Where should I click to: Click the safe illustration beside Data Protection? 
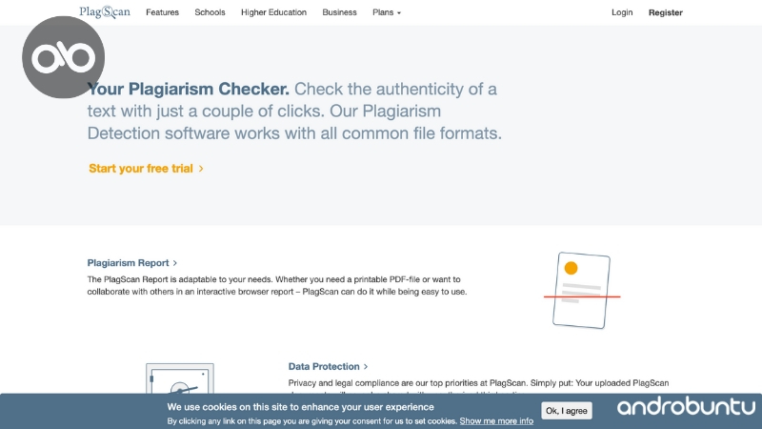[180, 378]
